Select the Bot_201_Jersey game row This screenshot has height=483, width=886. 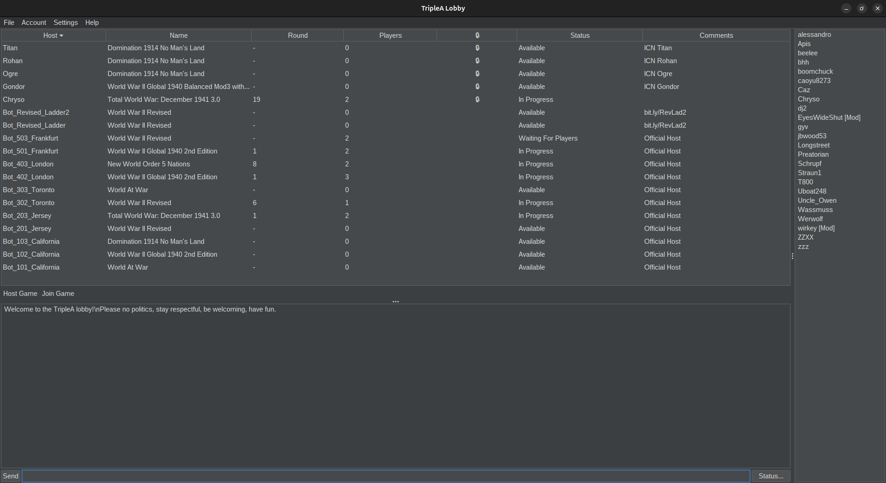click(395, 229)
